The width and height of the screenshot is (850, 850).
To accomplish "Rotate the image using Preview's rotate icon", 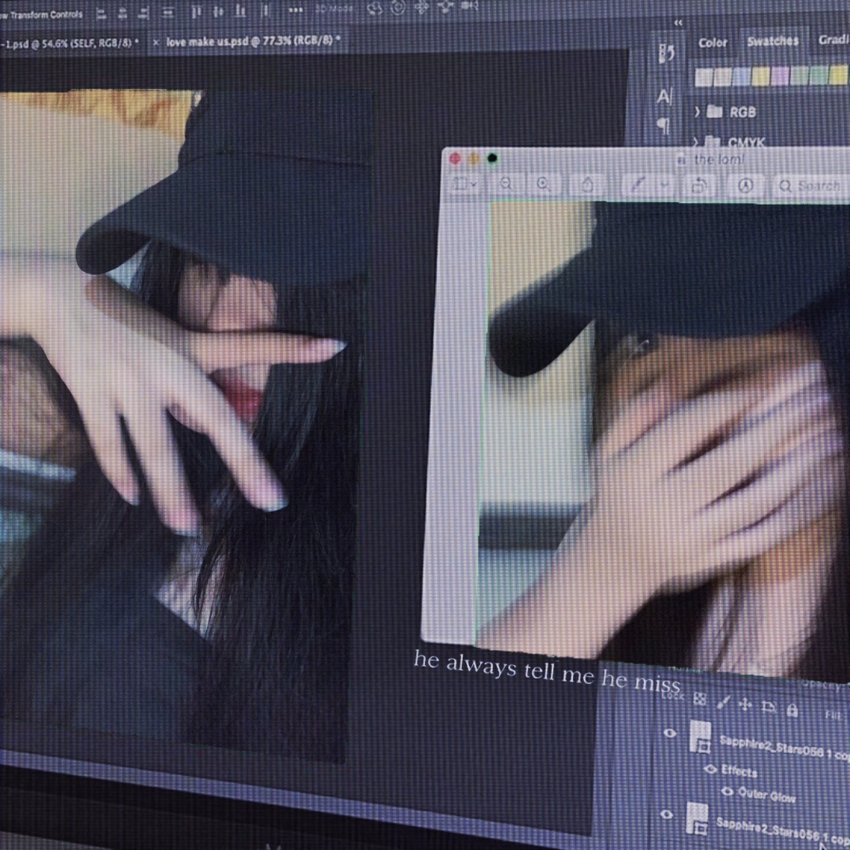I will coord(698,183).
